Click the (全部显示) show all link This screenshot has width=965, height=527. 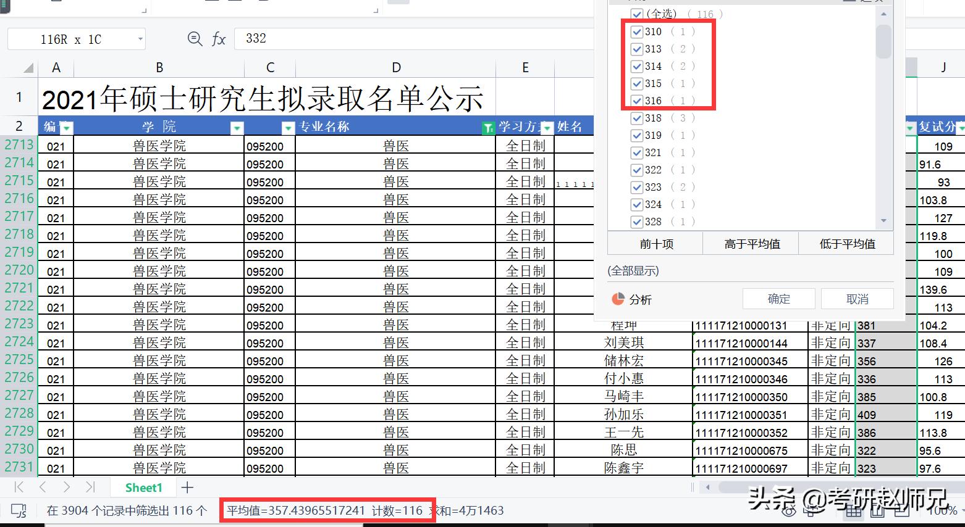(x=633, y=270)
